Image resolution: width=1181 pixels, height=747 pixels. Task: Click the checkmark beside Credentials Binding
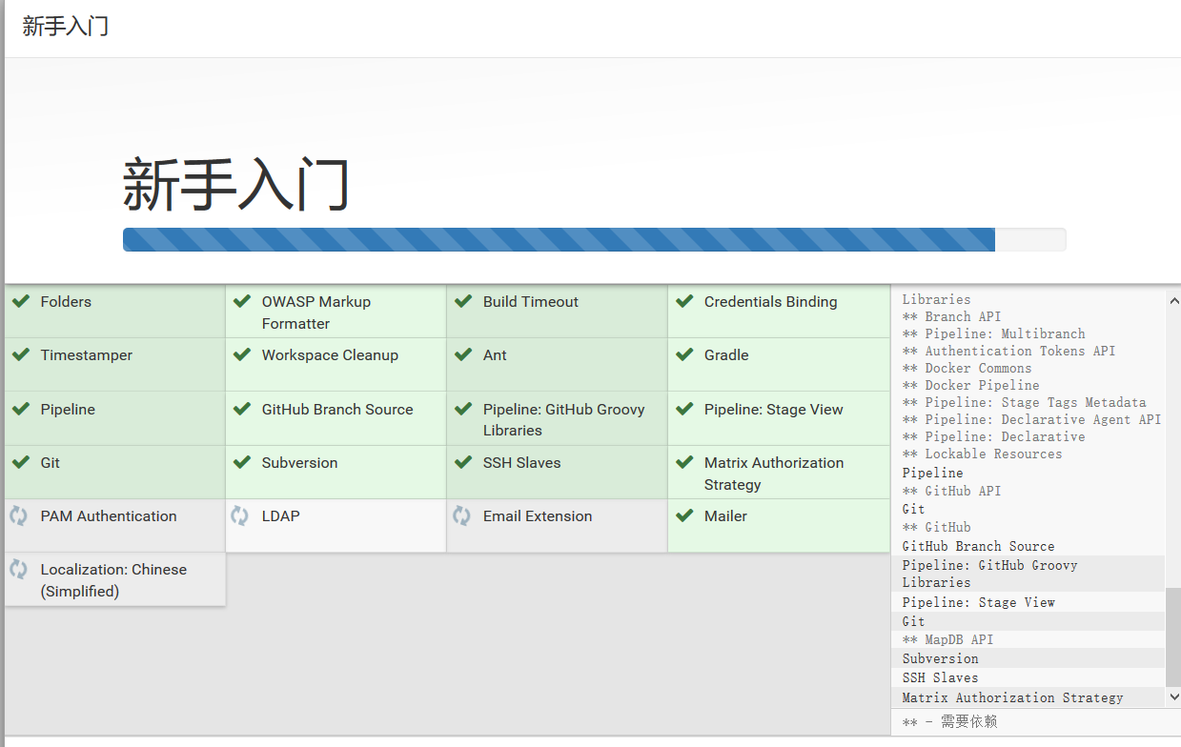tap(684, 301)
